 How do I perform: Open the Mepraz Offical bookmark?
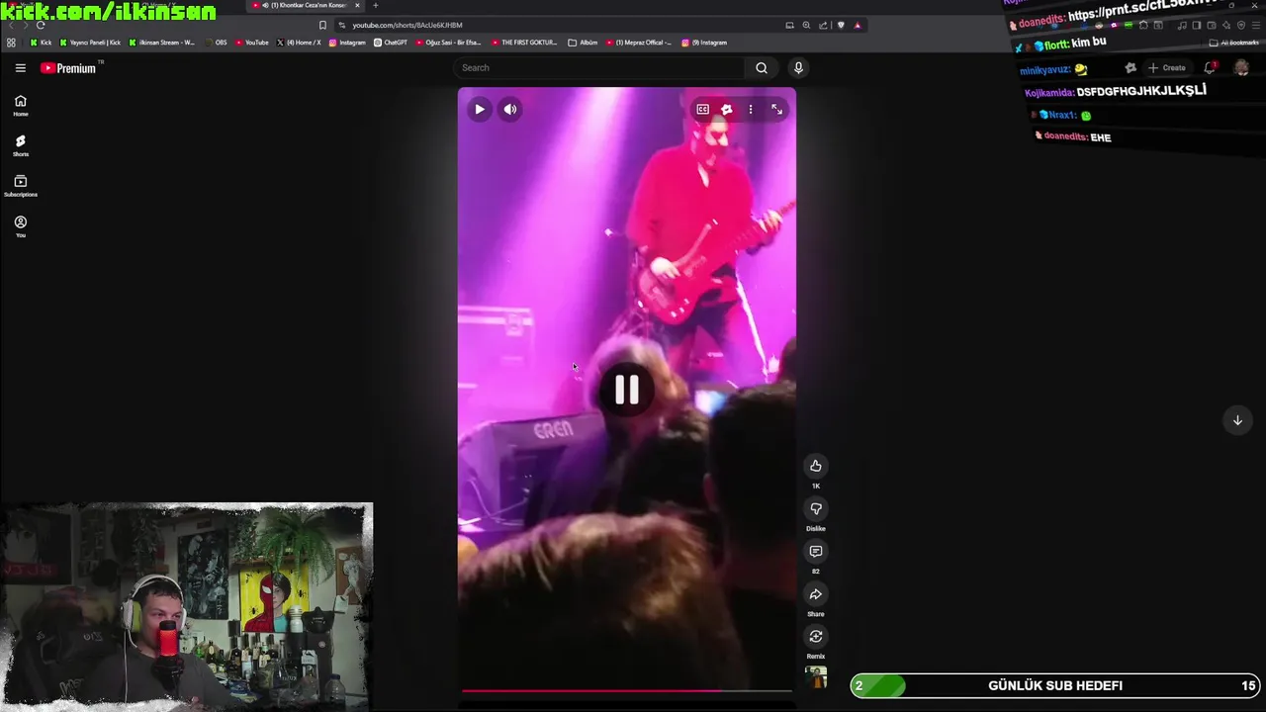click(639, 43)
